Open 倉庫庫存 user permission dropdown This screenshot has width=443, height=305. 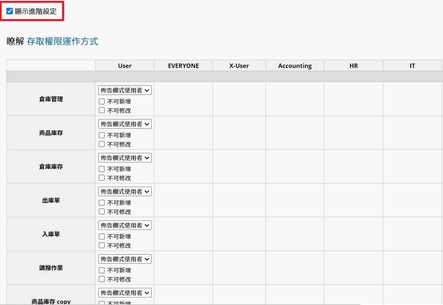pyautogui.click(x=125, y=158)
